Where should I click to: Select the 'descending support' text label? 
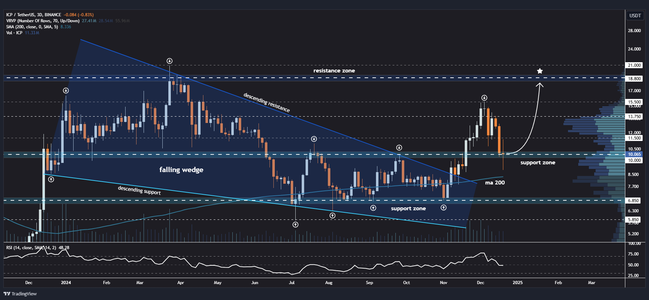click(139, 190)
